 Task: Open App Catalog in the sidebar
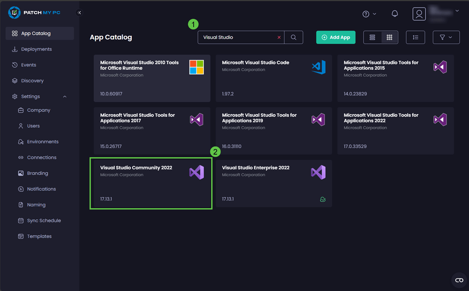coord(40,34)
